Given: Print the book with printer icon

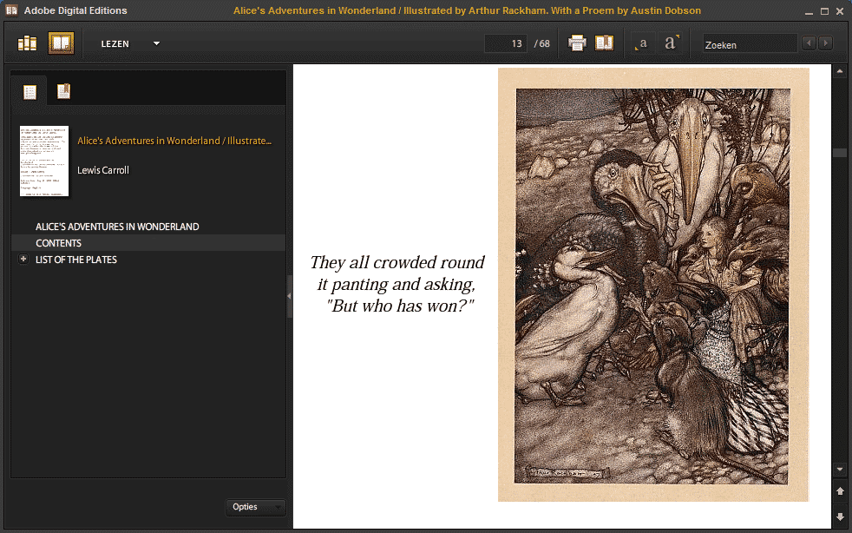Looking at the screenshot, I should [x=576, y=43].
